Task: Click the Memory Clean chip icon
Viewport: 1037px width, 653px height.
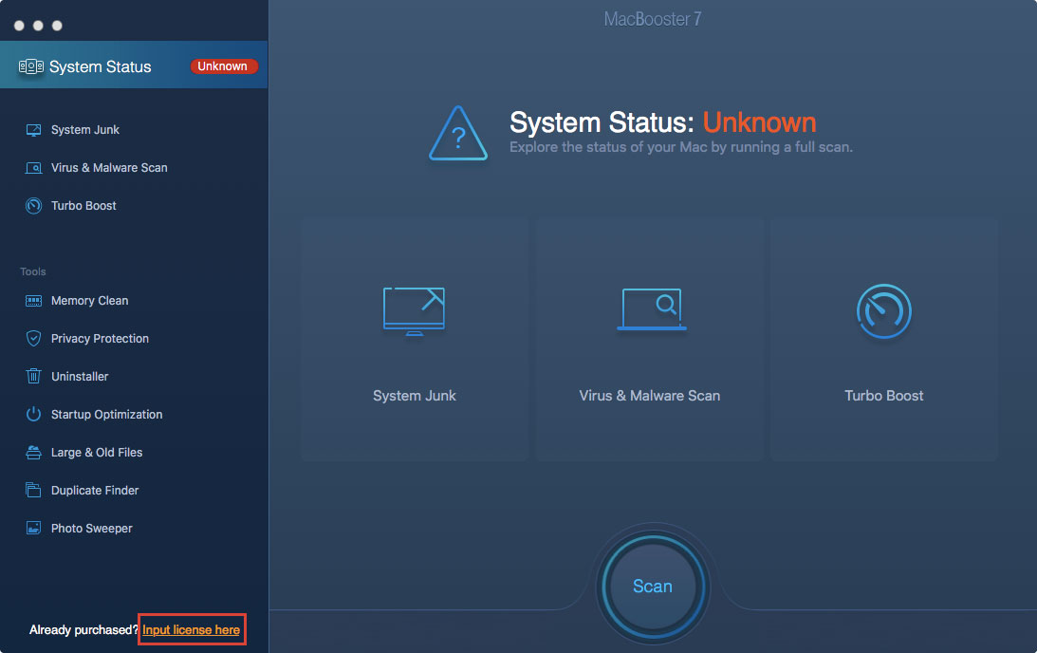Action: pos(34,301)
